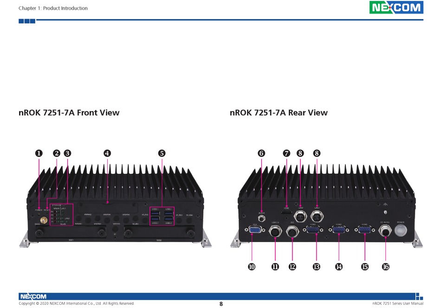Select the "nROK 7251-7A Front View" heading
This screenshot has width=441, height=308.
click(69, 113)
